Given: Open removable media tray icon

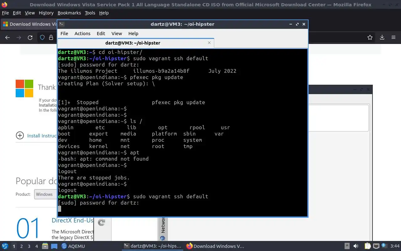Looking at the screenshot, I should tap(347, 246).
